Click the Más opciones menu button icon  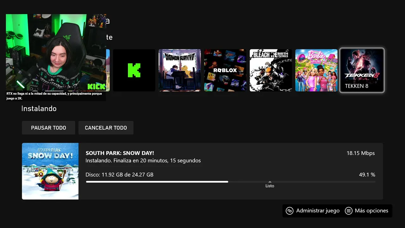click(x=349, y=211)
